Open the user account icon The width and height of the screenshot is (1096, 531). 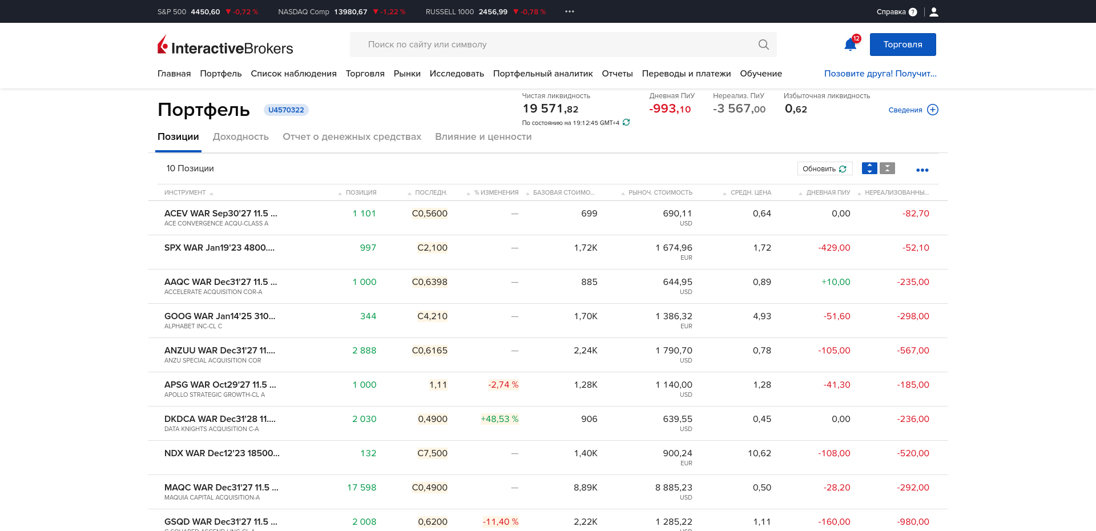[934, 11]
